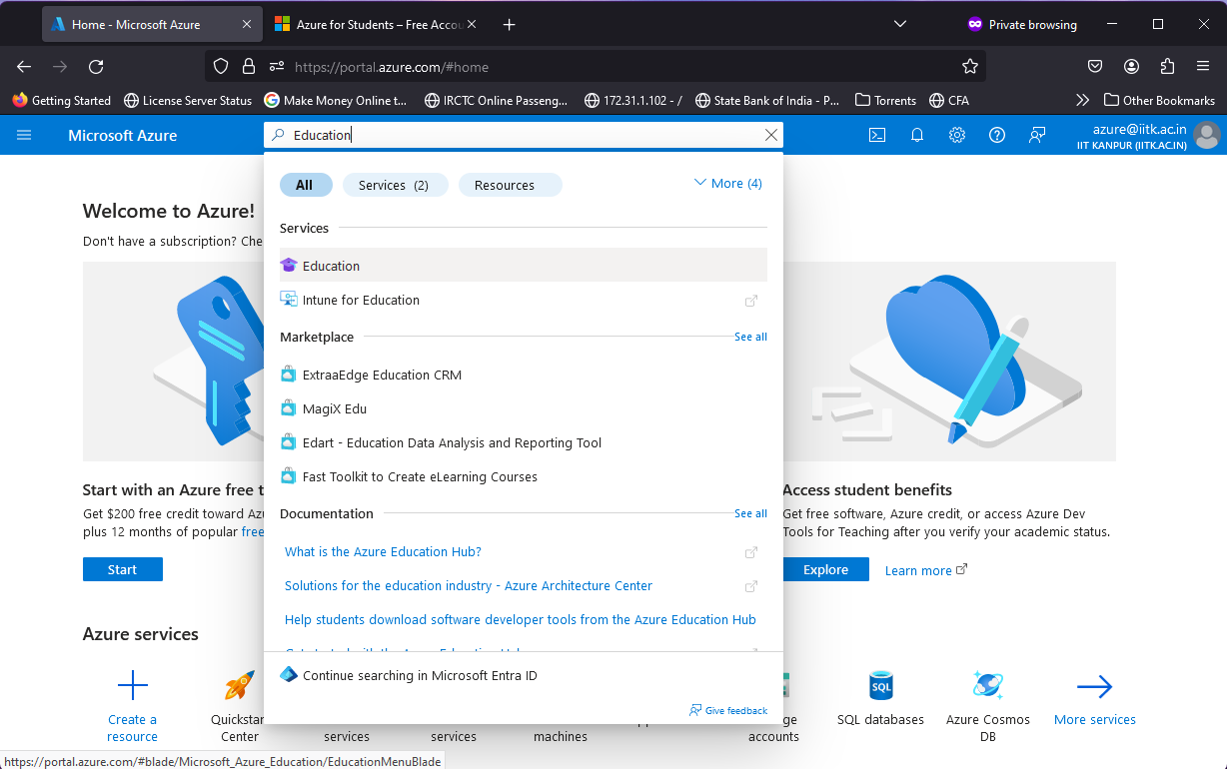Bookmark this page with star icon

click(969, 67)
